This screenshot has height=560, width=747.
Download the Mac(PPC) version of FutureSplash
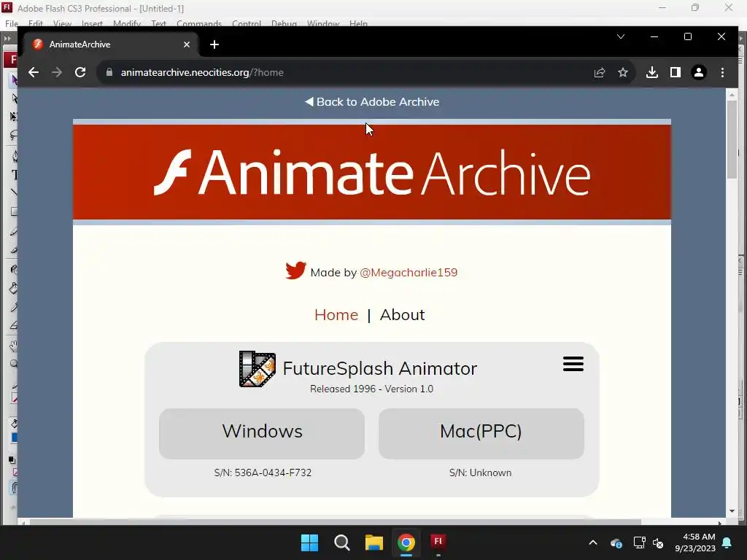[481, 433]
